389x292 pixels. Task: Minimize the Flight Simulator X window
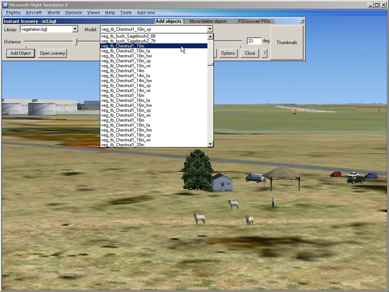[x=370, y=5]
